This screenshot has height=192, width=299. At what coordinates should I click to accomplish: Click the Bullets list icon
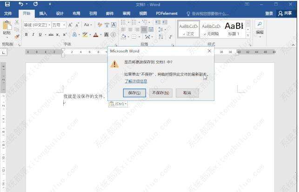click(123, 22)
